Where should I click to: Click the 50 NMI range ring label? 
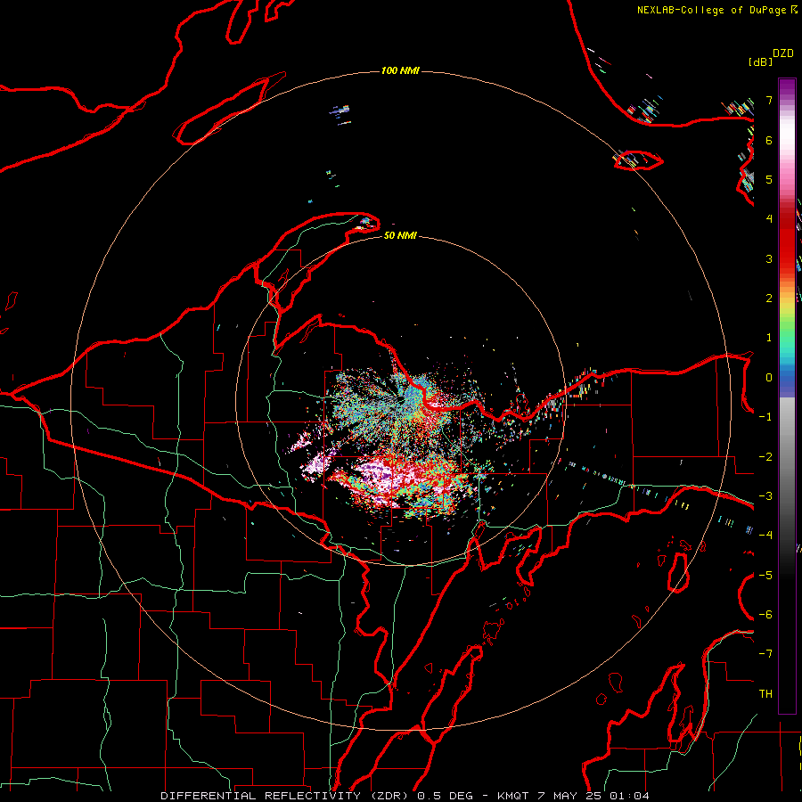click(x=400, y=235)
